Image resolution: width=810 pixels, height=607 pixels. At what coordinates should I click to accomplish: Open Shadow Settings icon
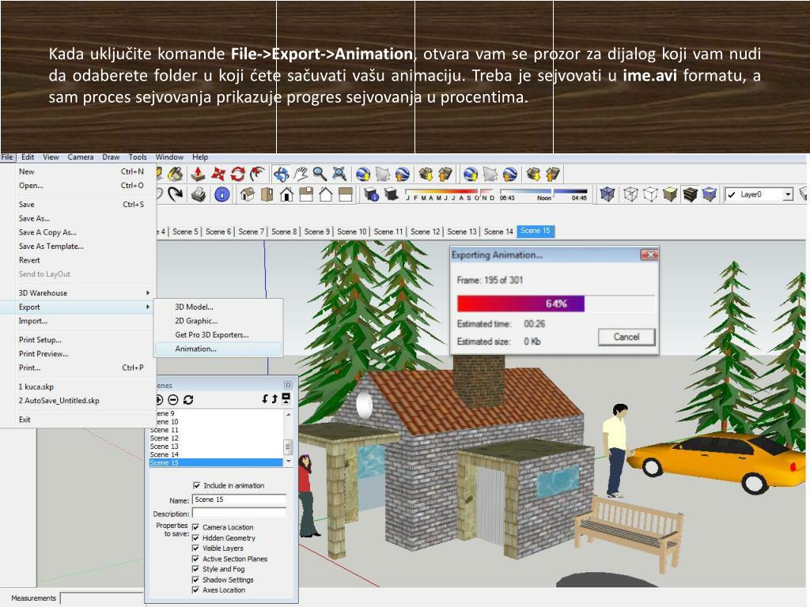coord(371,194)
